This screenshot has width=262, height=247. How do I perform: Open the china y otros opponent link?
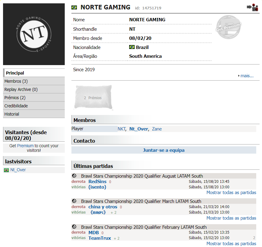point(103,207)
